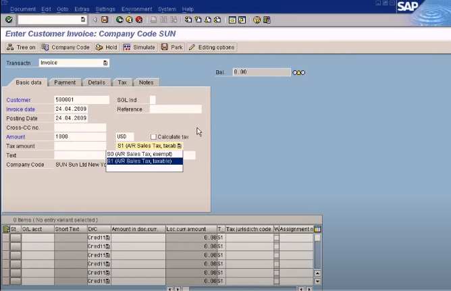Screen dimensions: 451x291
Task: Choose S0 (A/R Sales Tax, exempt) option
Action: click(144, 154)
